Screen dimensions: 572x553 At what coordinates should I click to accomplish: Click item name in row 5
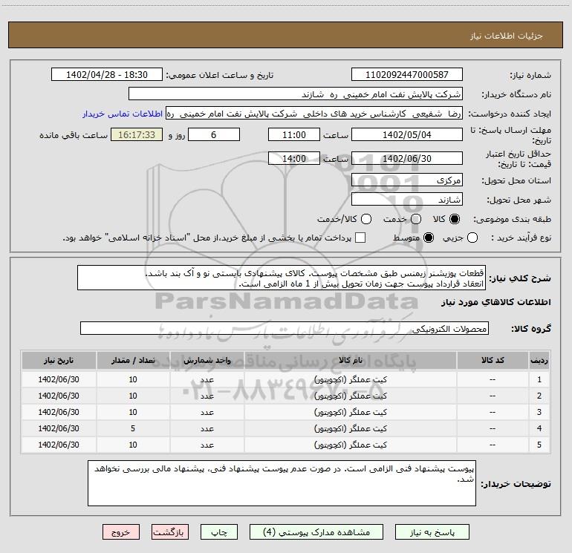pos(350,445)
